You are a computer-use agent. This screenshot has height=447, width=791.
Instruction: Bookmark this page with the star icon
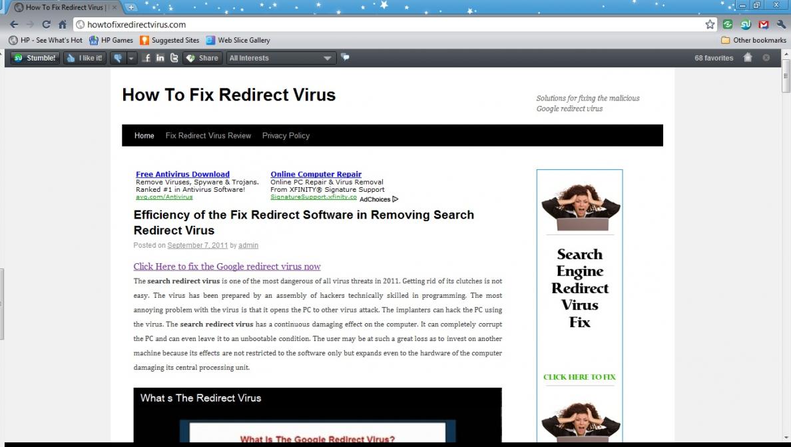(710, 24)
